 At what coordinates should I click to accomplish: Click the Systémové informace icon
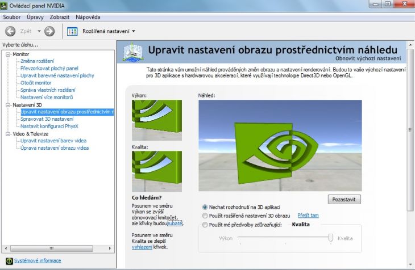coord(9,261)
